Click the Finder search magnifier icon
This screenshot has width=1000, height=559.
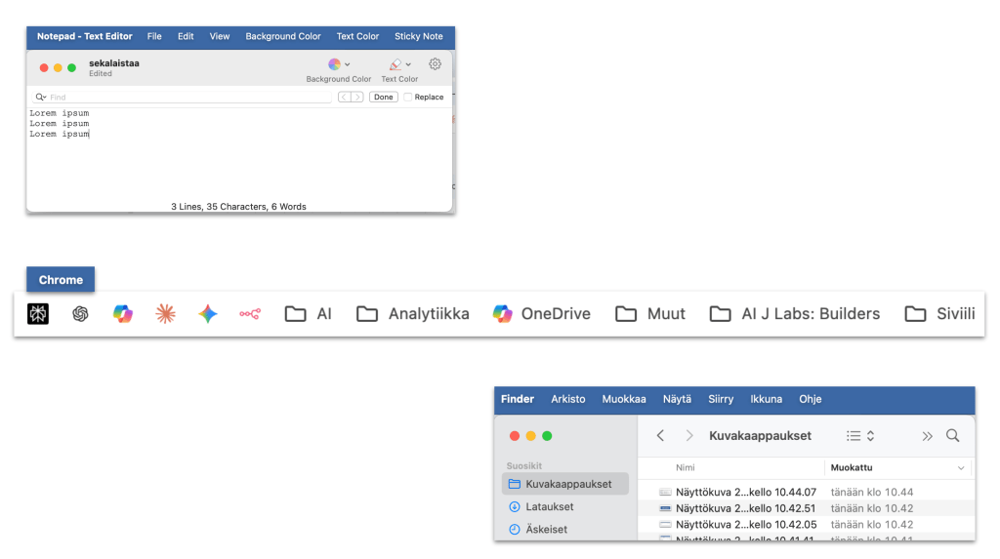tap(953, 436)
